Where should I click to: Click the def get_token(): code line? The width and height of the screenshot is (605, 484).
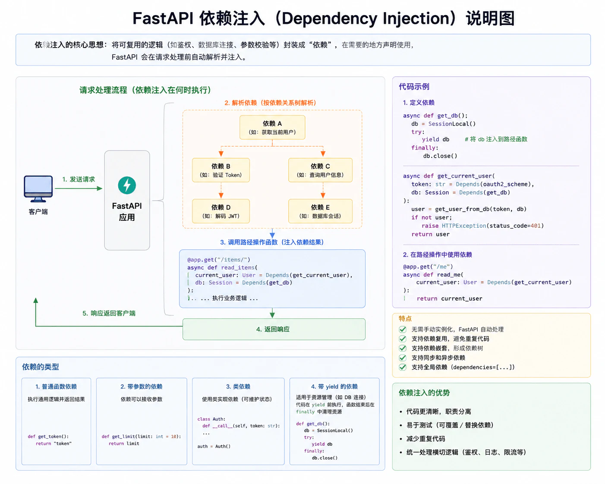pos(48,437)
